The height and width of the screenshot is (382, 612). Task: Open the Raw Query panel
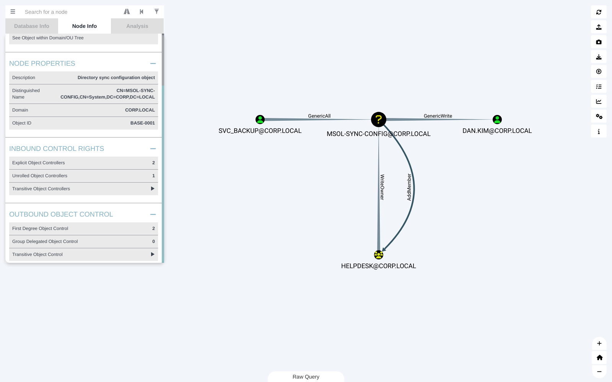306,377
